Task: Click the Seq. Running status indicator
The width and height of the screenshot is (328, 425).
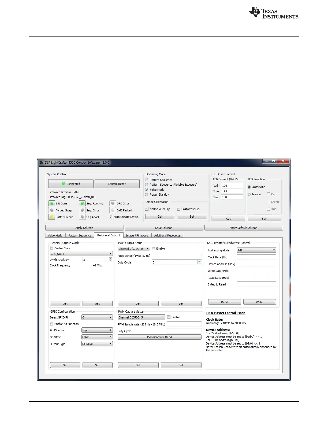Action: tap(82, 203)
